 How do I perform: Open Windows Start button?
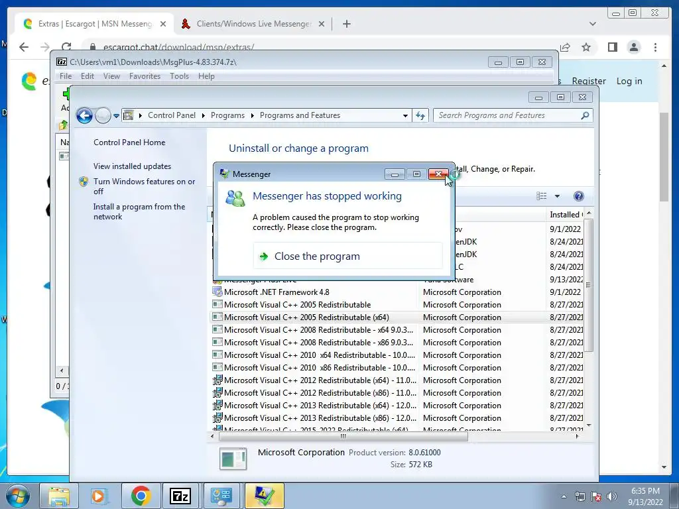pyautogui.click(x=17, y=496)
